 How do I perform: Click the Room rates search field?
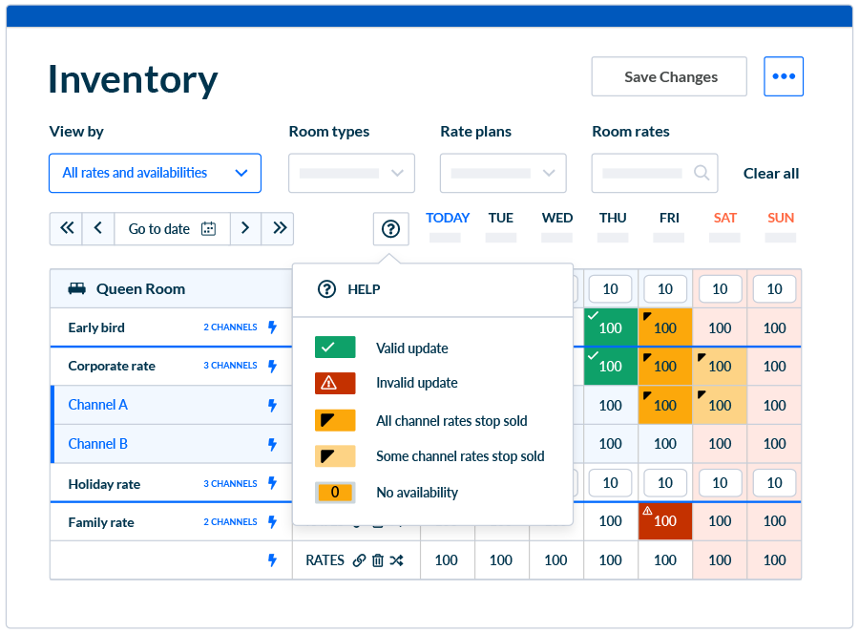[653, 173]
